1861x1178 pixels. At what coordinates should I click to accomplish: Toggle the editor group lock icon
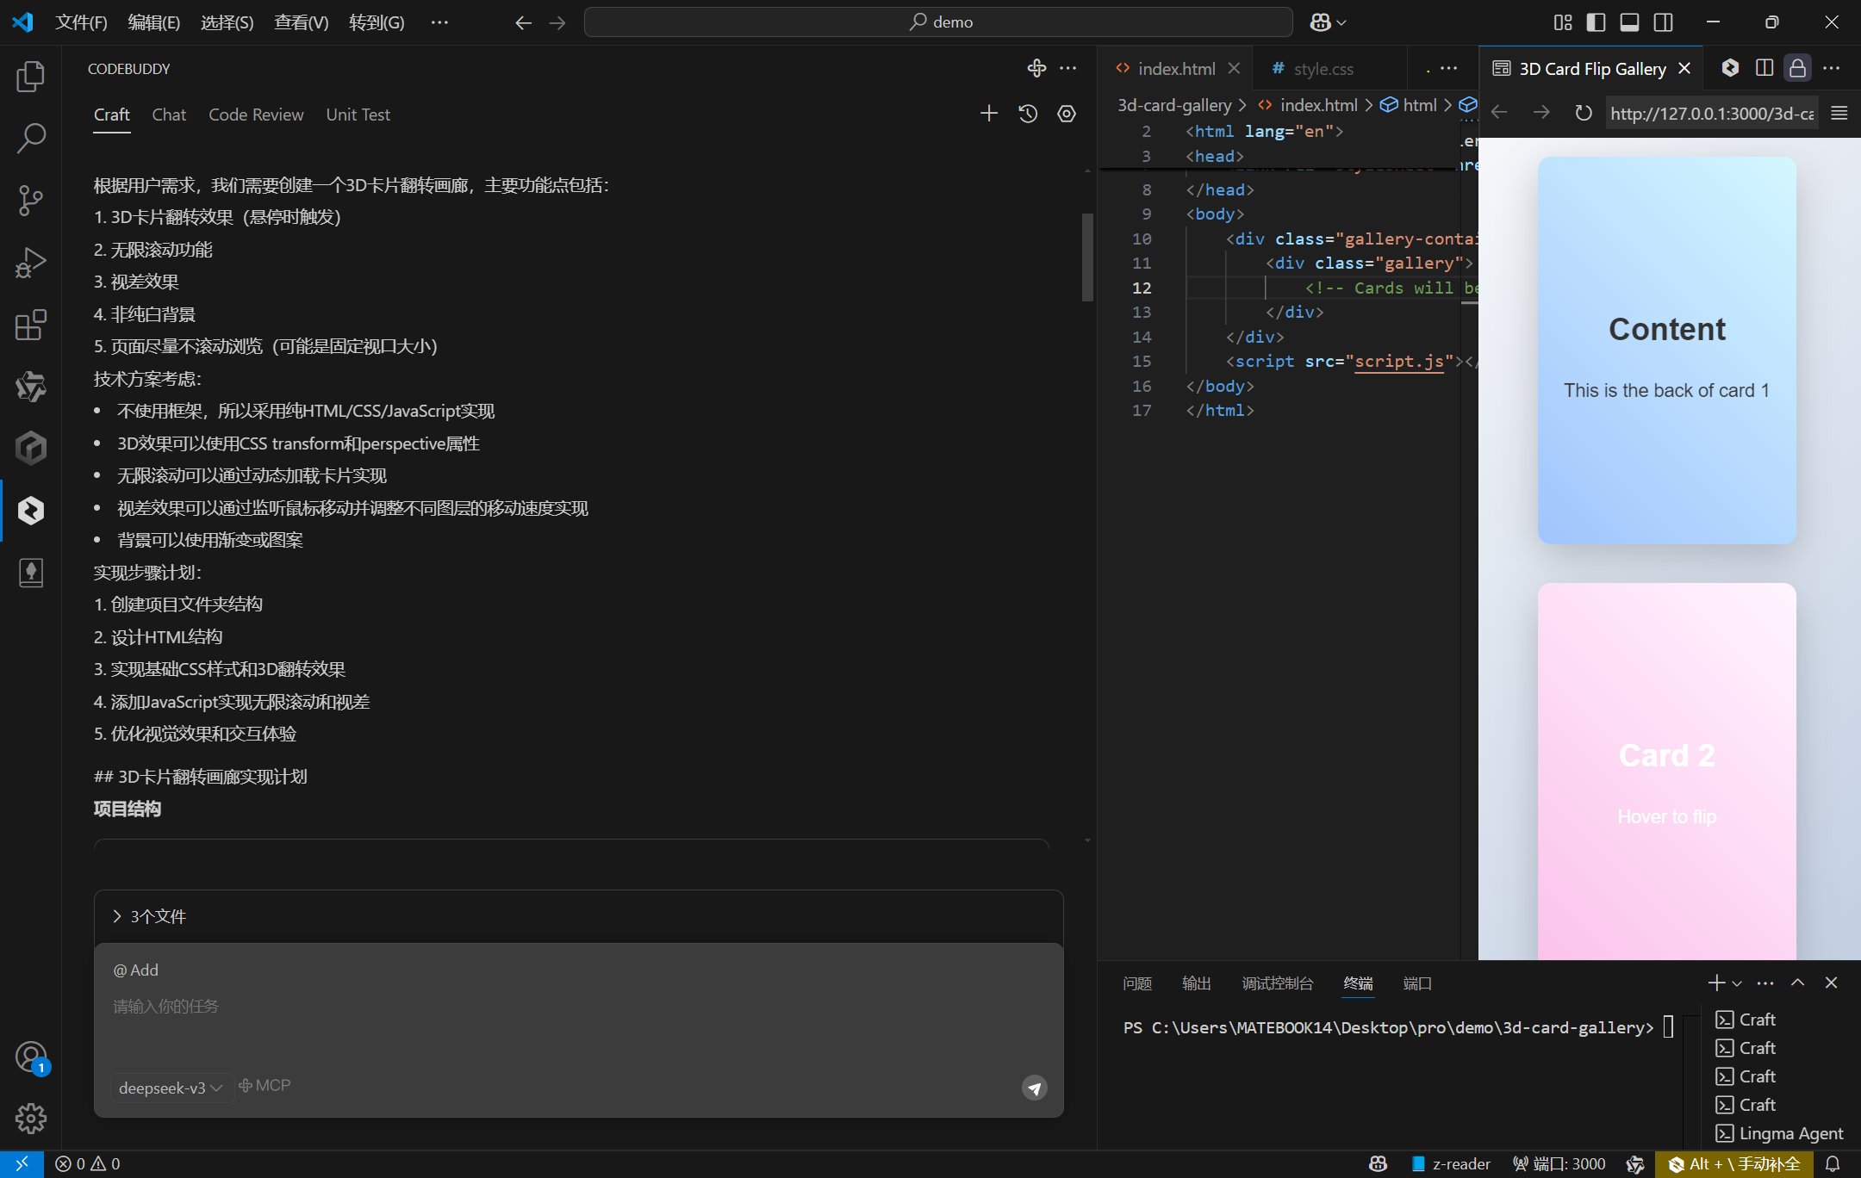(1797, 68)
